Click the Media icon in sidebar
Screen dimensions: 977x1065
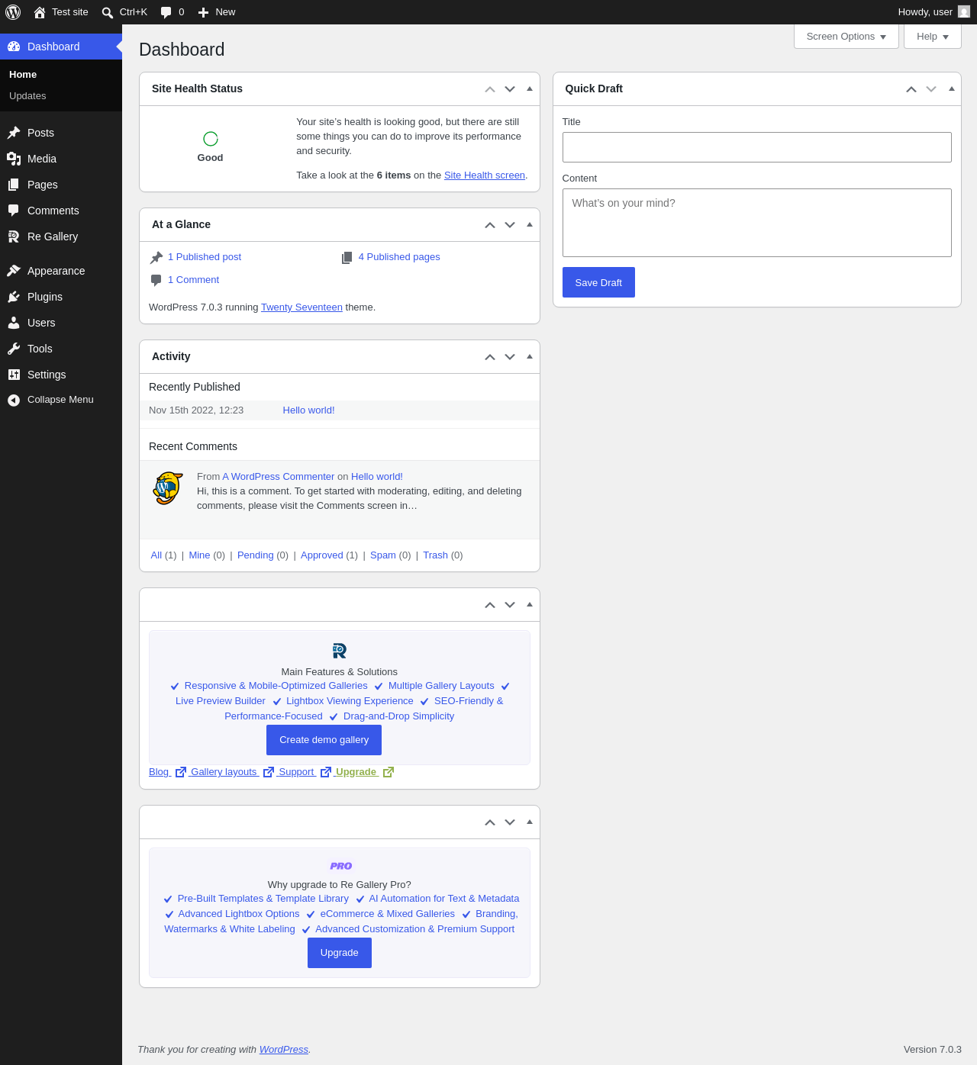click(14, 159)
